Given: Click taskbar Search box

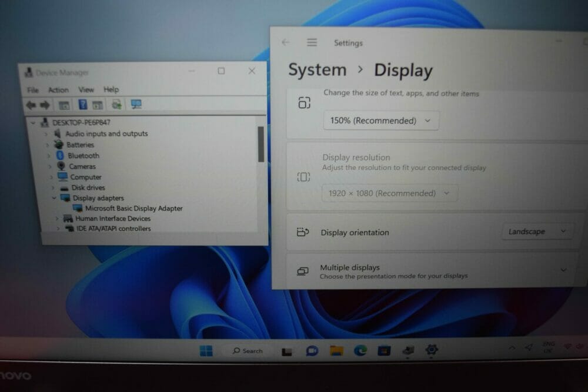Looking at the screenshot, I should coord(248,351).
